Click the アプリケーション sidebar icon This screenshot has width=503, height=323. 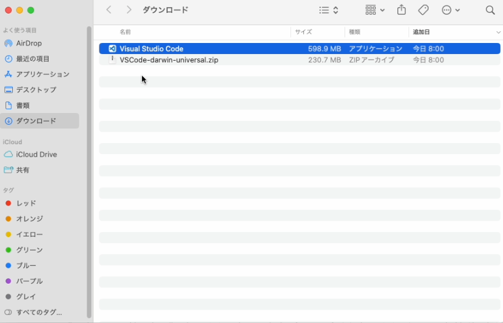click(x=9, y=74)
